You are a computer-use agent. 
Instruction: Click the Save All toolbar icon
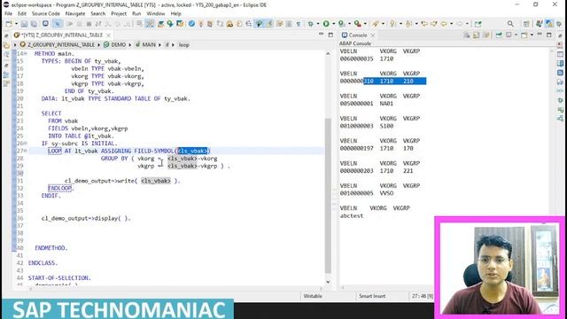click(x=34, y=24)
